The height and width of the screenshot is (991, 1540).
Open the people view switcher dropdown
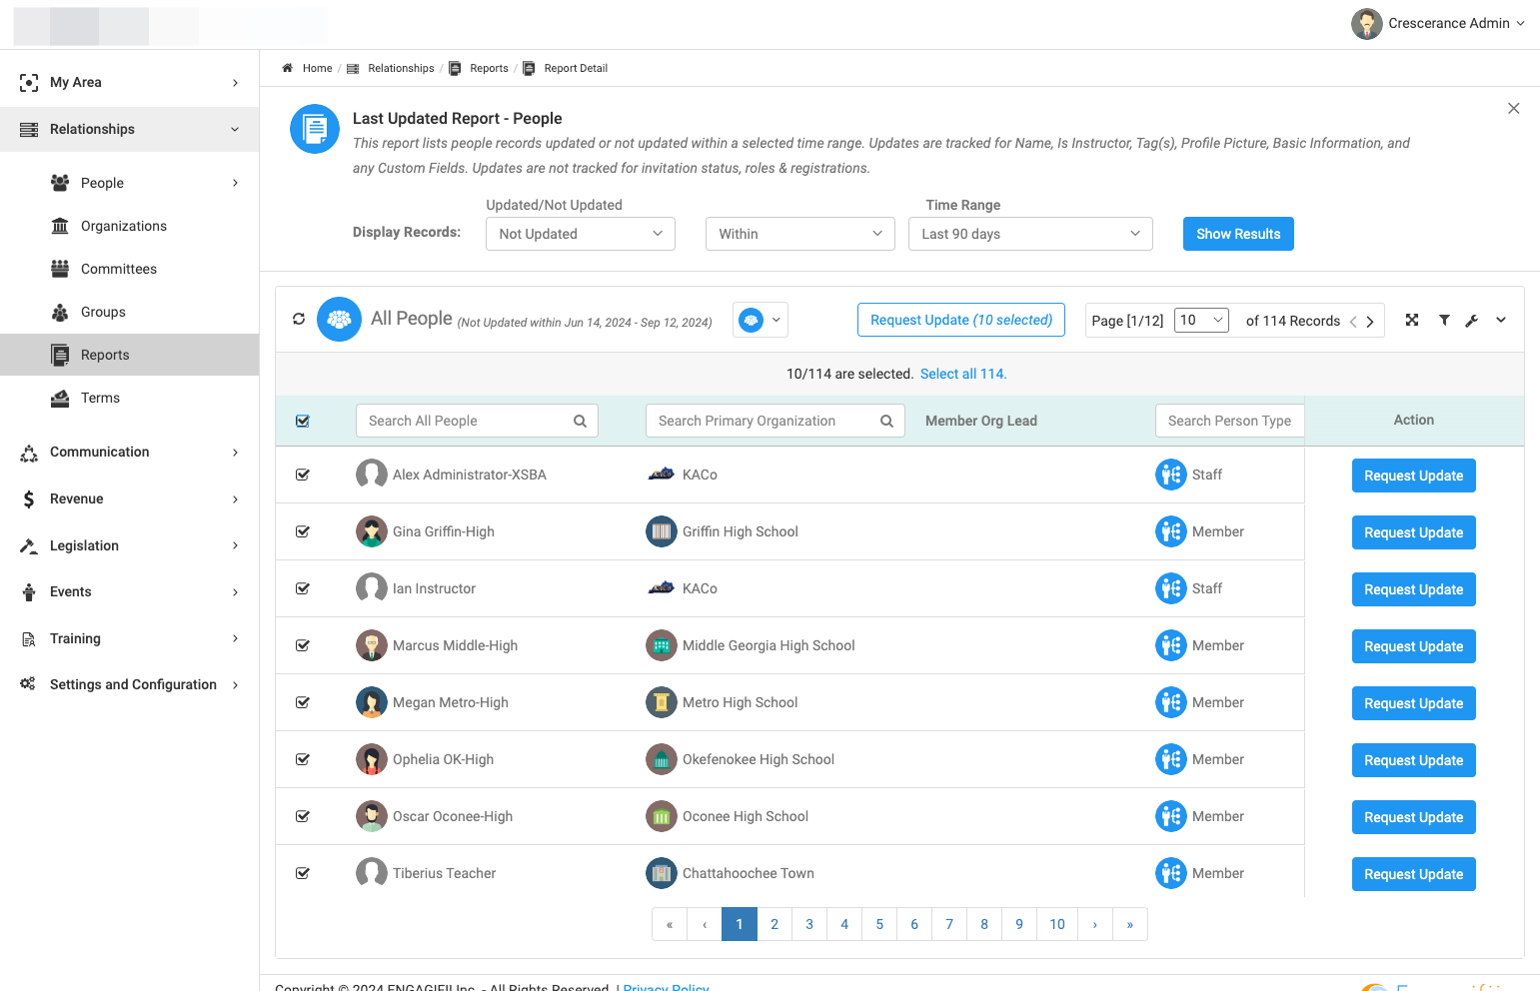click(761, 320)
